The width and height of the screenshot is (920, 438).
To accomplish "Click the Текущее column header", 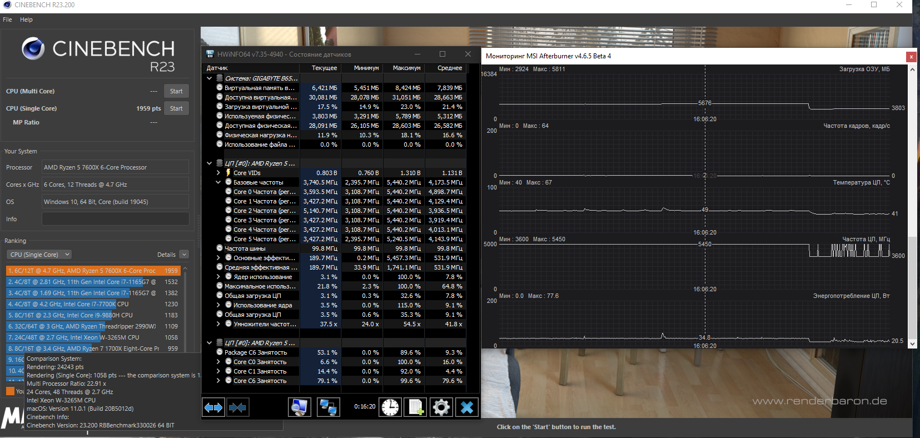I will point(320,68).
